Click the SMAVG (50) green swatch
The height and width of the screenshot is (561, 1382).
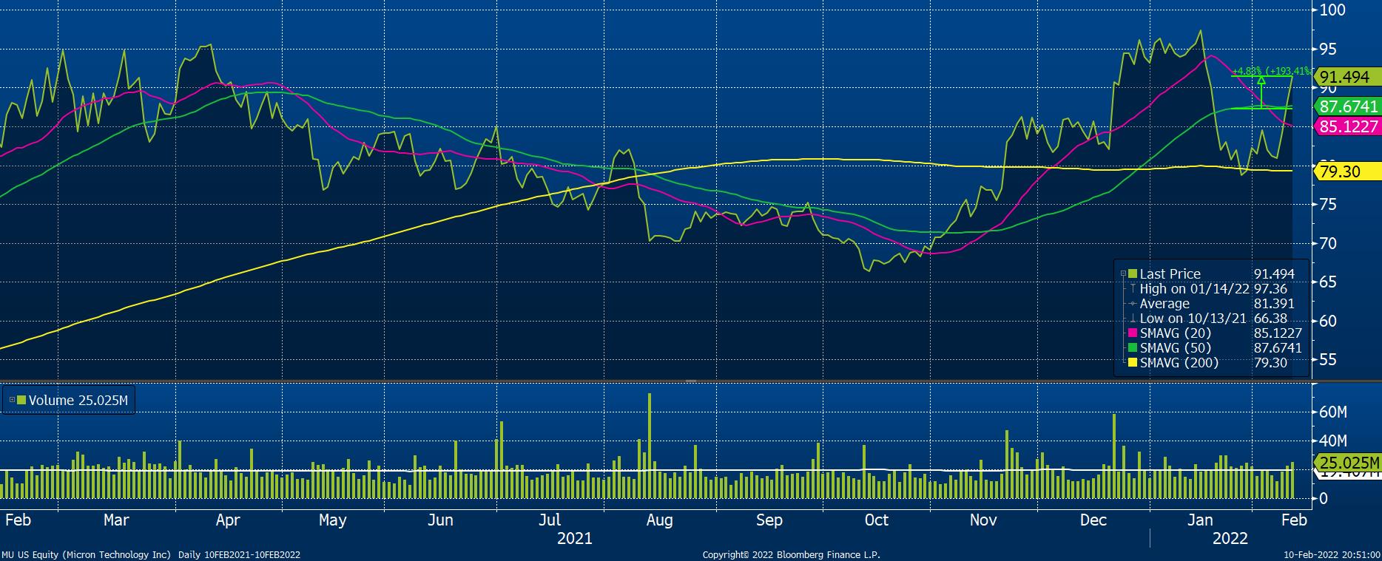(1133, 348)
